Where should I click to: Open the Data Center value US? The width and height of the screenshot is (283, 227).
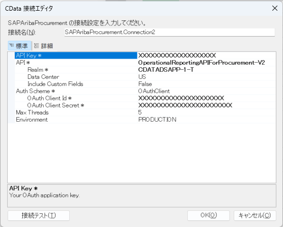click(207, 77)
